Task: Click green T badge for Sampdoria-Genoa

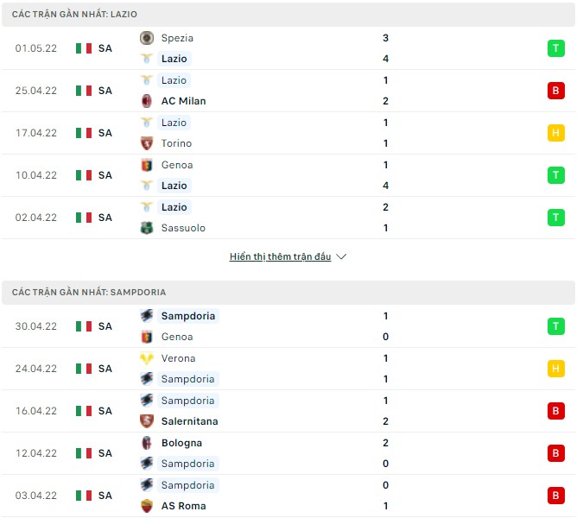Action: [555, 326]
